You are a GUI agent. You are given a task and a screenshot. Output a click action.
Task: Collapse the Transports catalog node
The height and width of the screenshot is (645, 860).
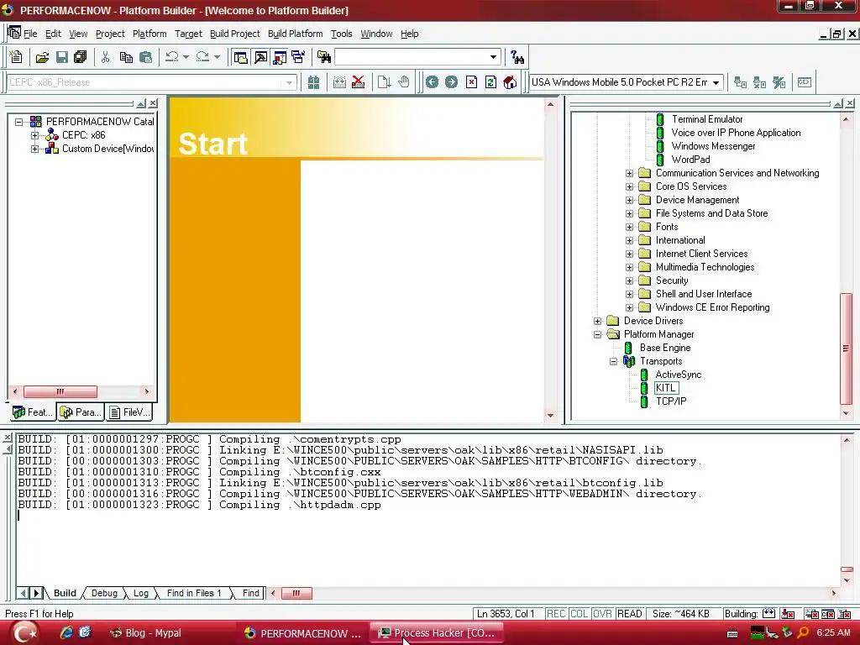coord(614,361)
